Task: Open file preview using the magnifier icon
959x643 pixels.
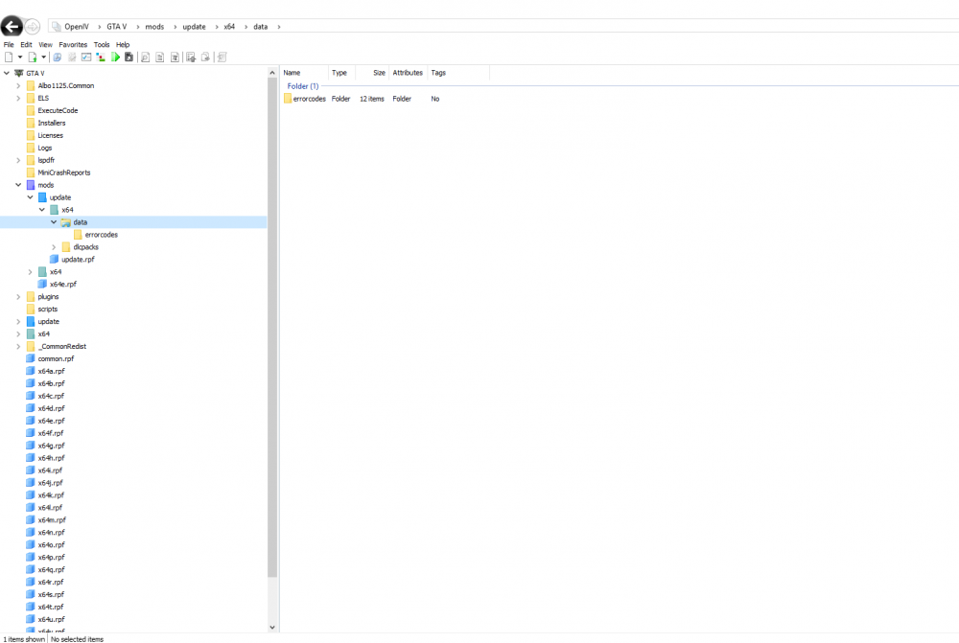Action: tap(145, 57)
